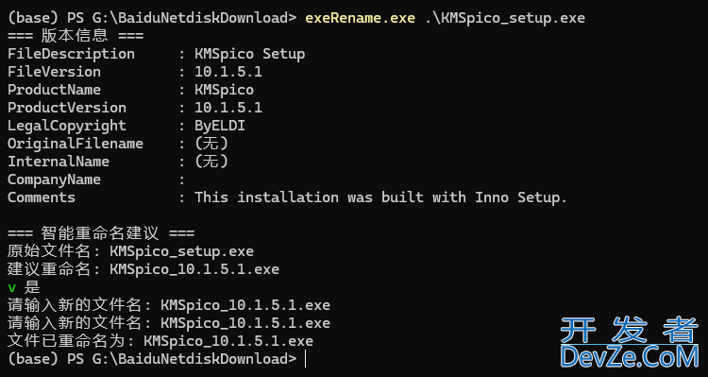Click the 智能重命名建议 section header

point(101,233)
